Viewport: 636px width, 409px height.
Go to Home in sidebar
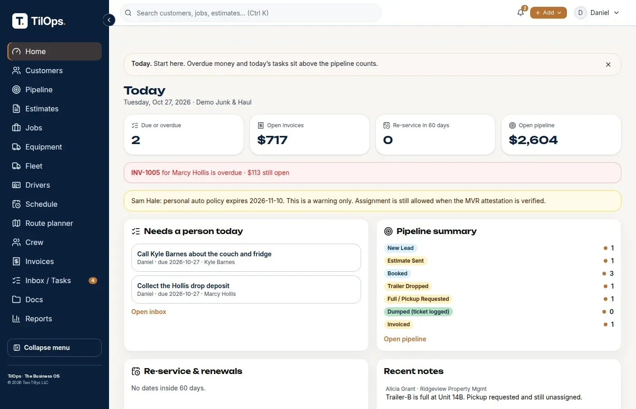pyautogui.click(x=55, y=51)
